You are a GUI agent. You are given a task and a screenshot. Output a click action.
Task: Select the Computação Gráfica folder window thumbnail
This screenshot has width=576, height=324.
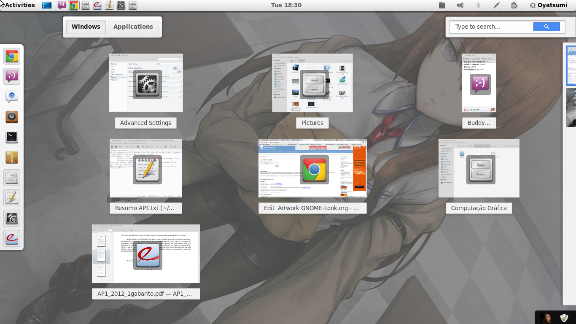[x=479, y=168]
